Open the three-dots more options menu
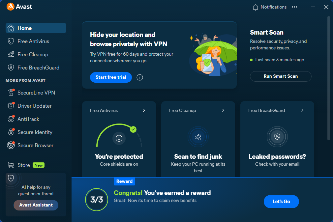333x222 pixels. (x=294, y=7)
